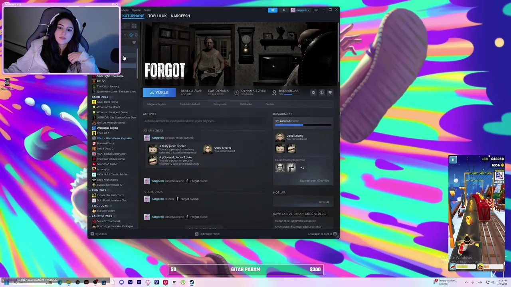Click nargeesh link in achievements activity
The width and height of the screenshot is (511, 287).
(158, 138)
